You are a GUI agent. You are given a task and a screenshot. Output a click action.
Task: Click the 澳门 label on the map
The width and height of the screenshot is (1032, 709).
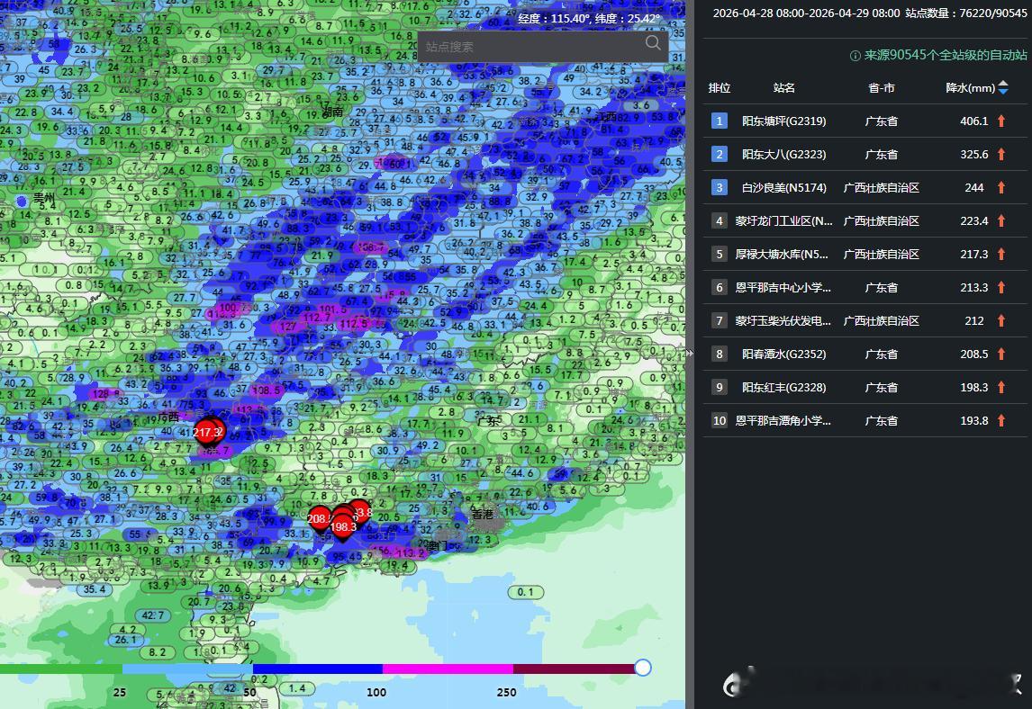click(436, 546)
